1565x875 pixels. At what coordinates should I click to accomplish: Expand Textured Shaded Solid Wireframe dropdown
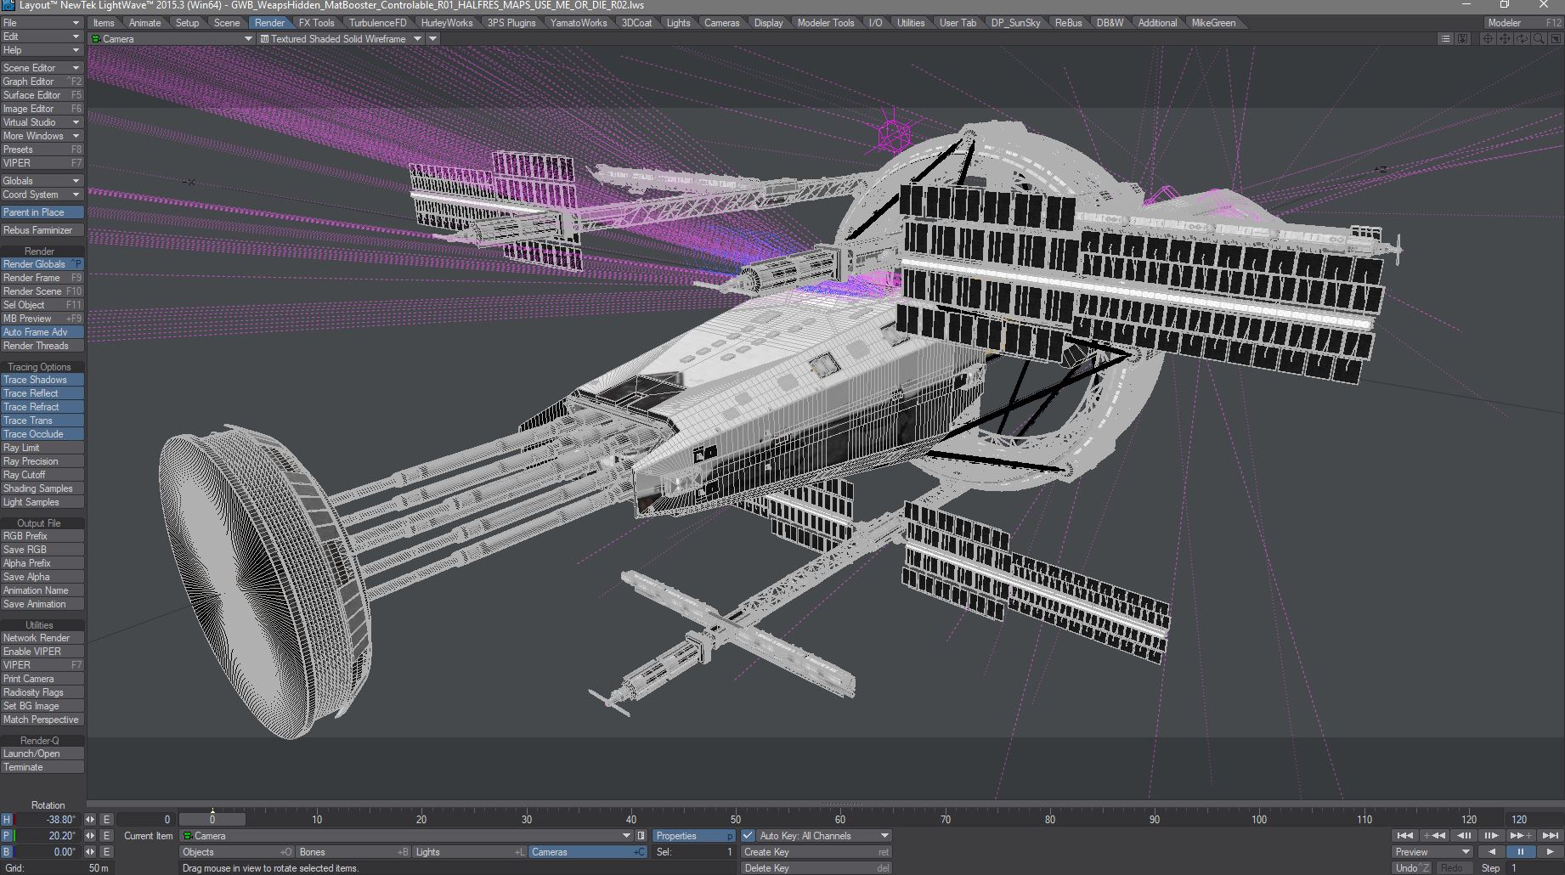tap(341, 39)
